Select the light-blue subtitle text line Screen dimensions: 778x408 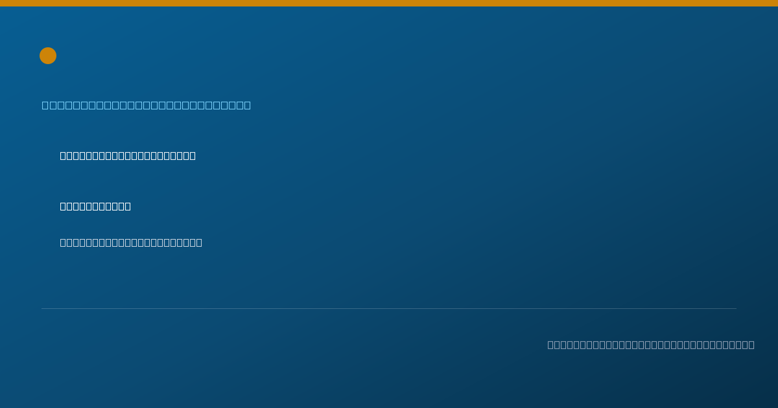(x=147, y=105)
